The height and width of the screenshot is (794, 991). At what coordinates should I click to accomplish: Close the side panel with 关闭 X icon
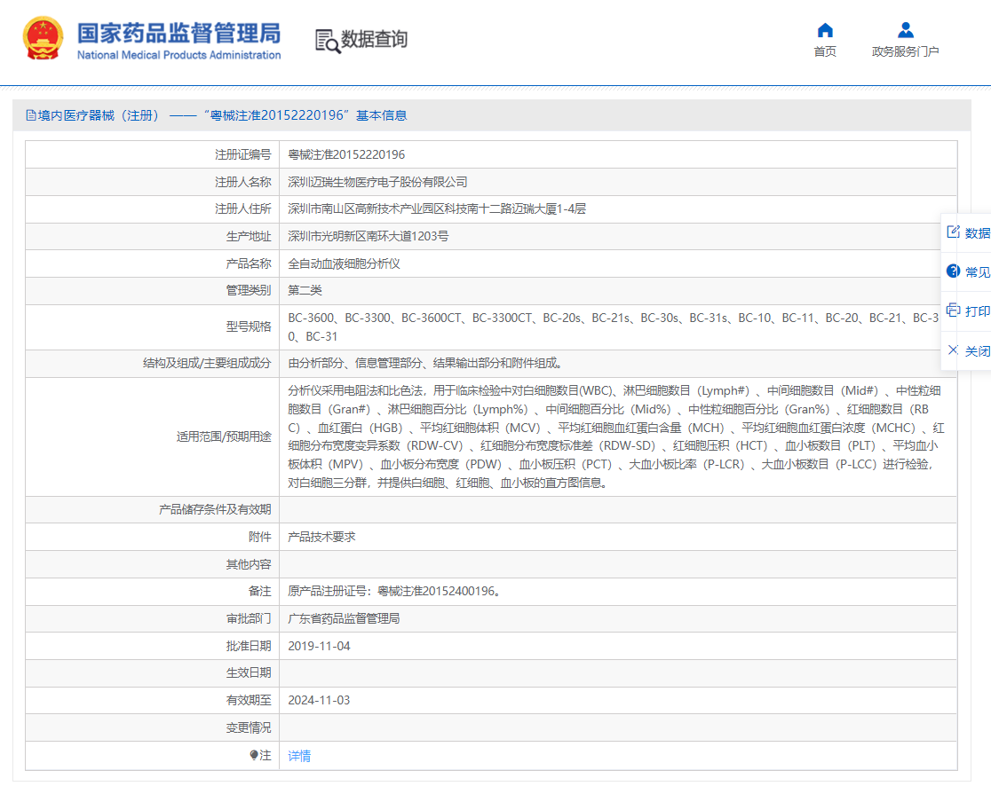pos(953,350)
